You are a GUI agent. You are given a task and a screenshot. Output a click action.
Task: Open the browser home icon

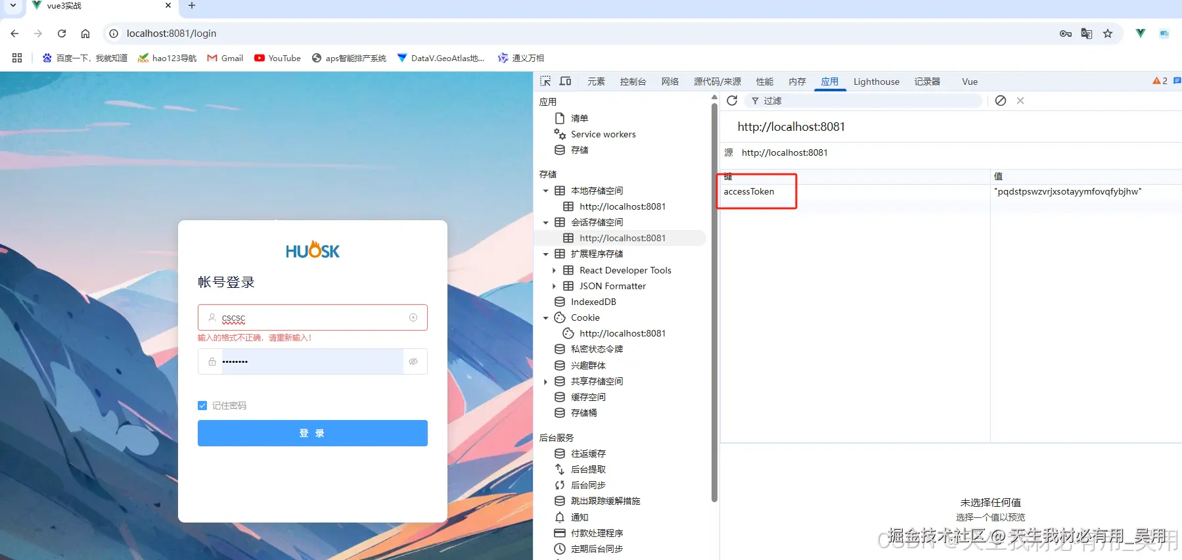tap(85, 34)
